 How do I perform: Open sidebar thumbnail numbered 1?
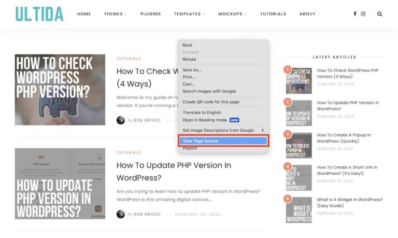click(x=298, y=81)
